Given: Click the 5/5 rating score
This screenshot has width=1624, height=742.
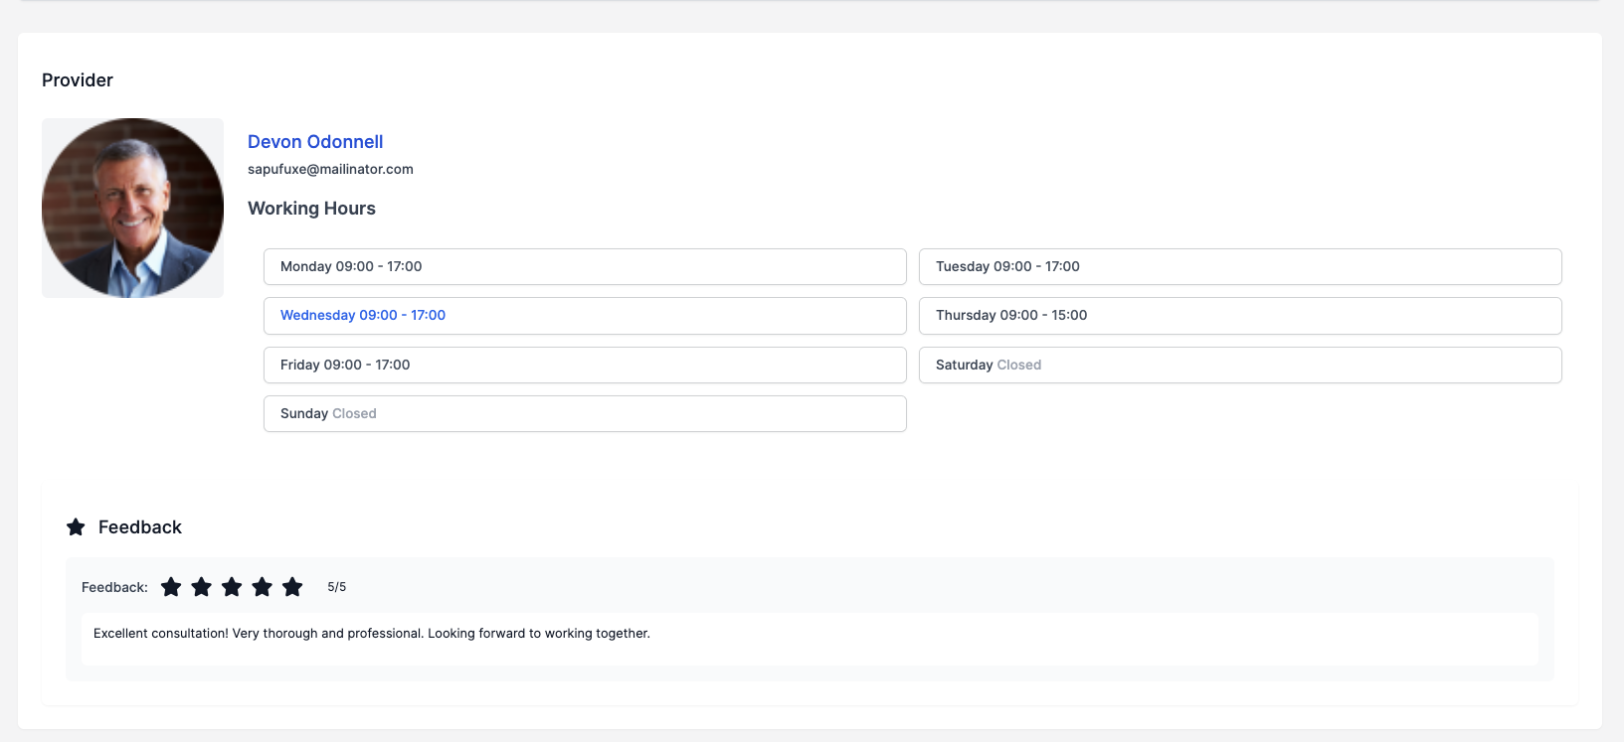Looking at the screenshot, I should click(337, 587).
